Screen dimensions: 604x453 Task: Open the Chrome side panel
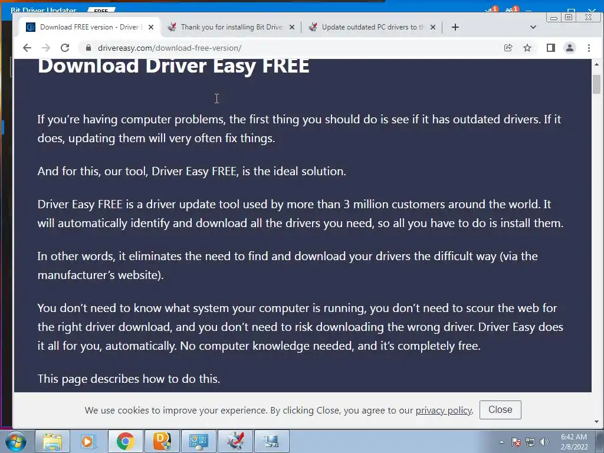pyautogui.click(x=551, y=48)
